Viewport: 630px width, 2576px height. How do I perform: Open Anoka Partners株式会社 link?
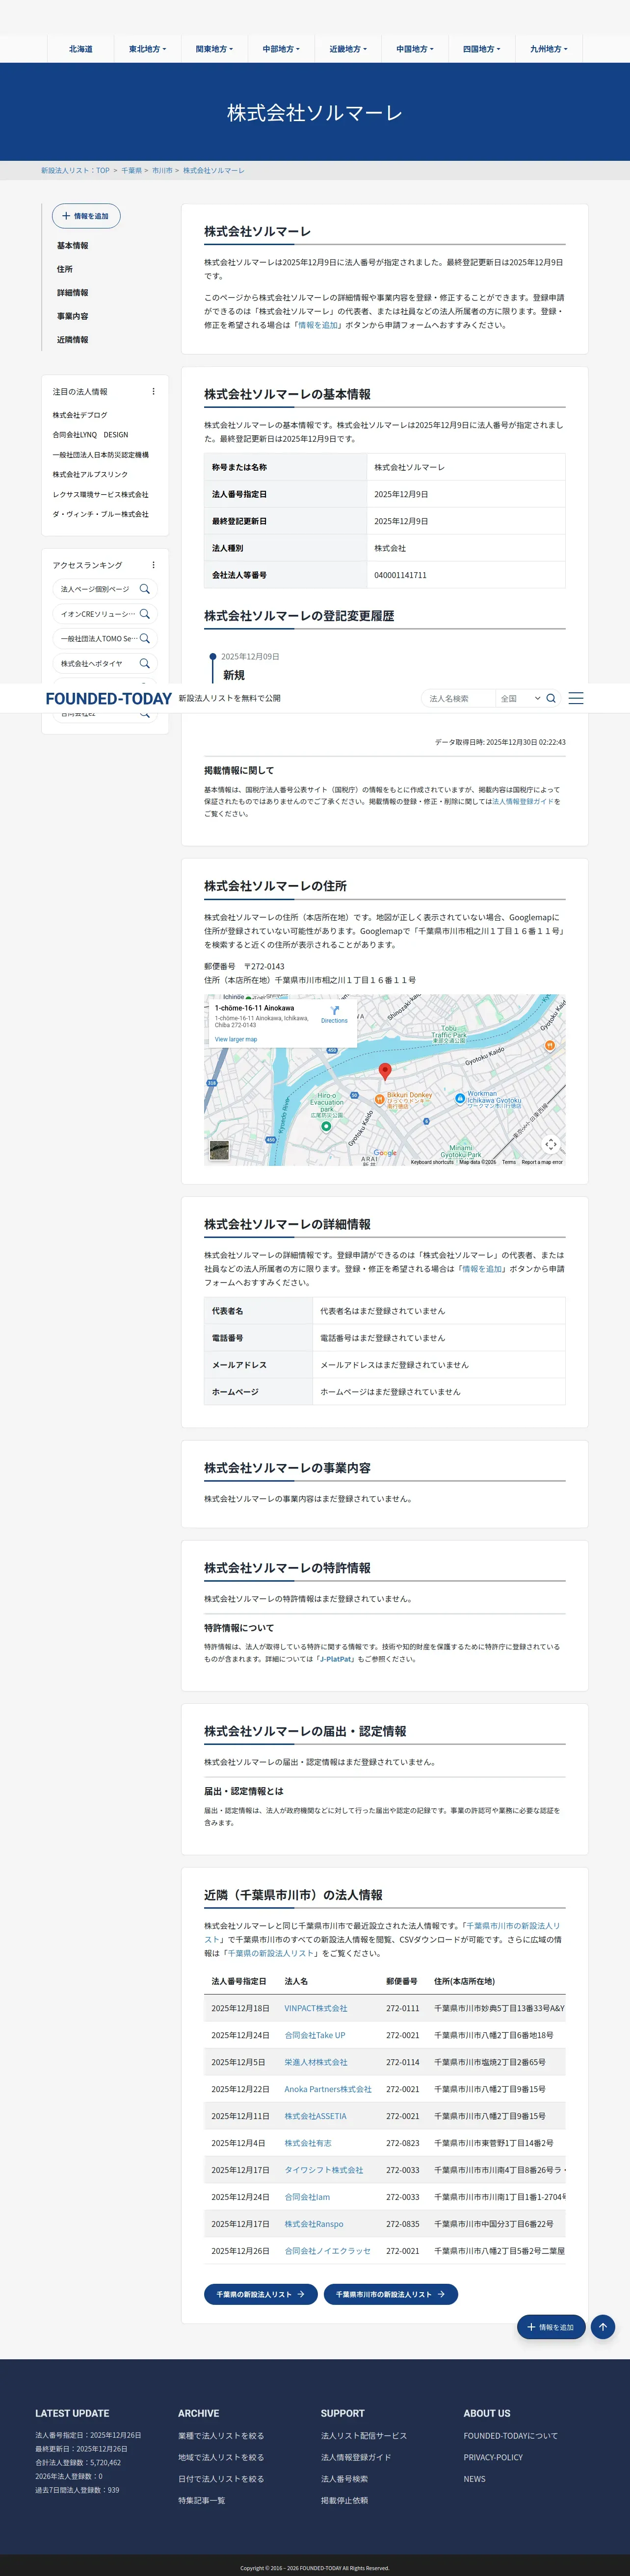[x=328, y=2089]
